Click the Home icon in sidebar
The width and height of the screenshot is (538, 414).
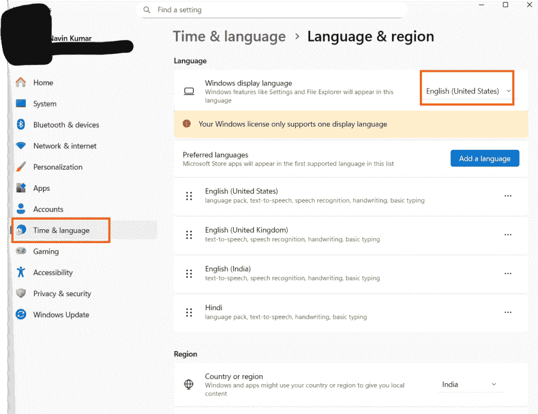click(x=21, y=82)
